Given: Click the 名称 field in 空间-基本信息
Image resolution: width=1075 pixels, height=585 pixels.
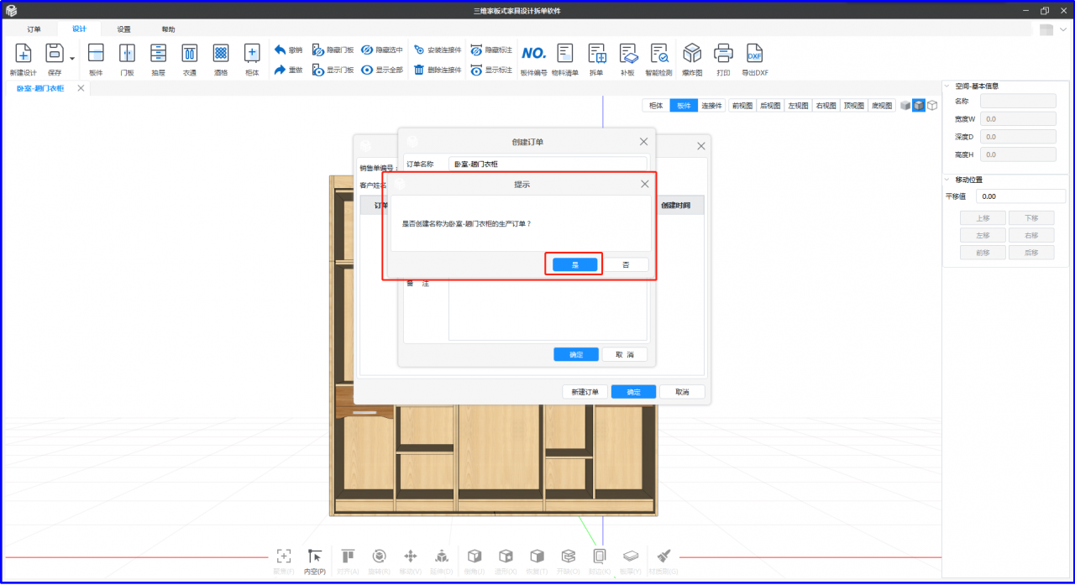Looking at the screenshot, I should coord(1019,101).
